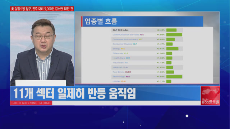230x129 pixels.
Task: Click the presenter video frame
Action: coord(42,49)
